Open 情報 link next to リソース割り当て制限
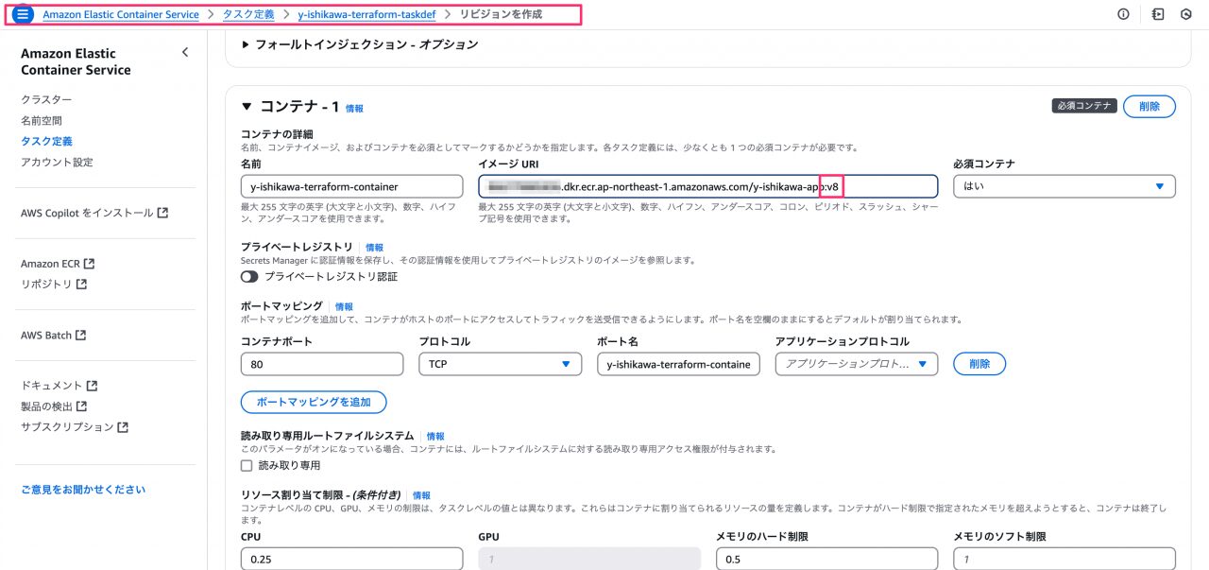The image size is (1209, 570). coord(421,495)
